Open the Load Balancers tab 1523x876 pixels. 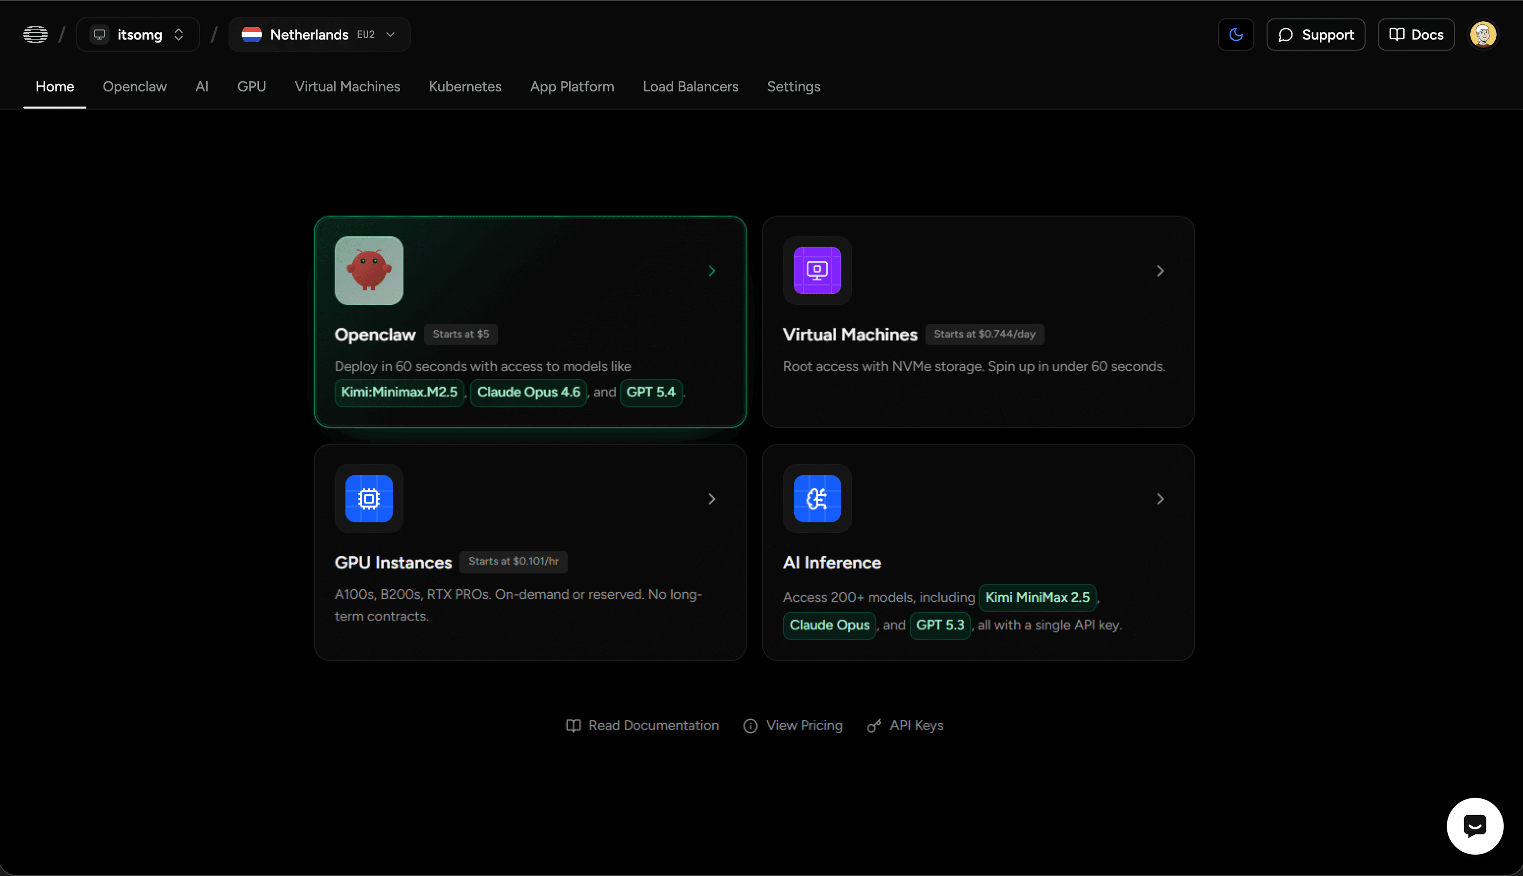[690, 87]
